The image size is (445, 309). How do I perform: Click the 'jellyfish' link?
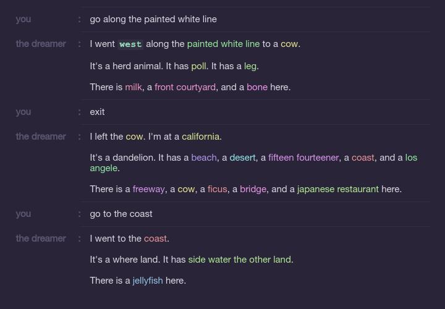[148, 281]
